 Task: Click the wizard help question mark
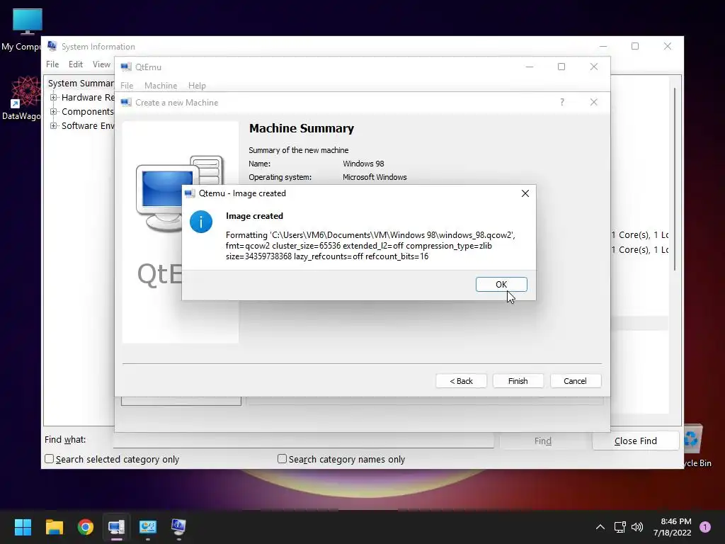pyautogui.click(x=561, y=102)
